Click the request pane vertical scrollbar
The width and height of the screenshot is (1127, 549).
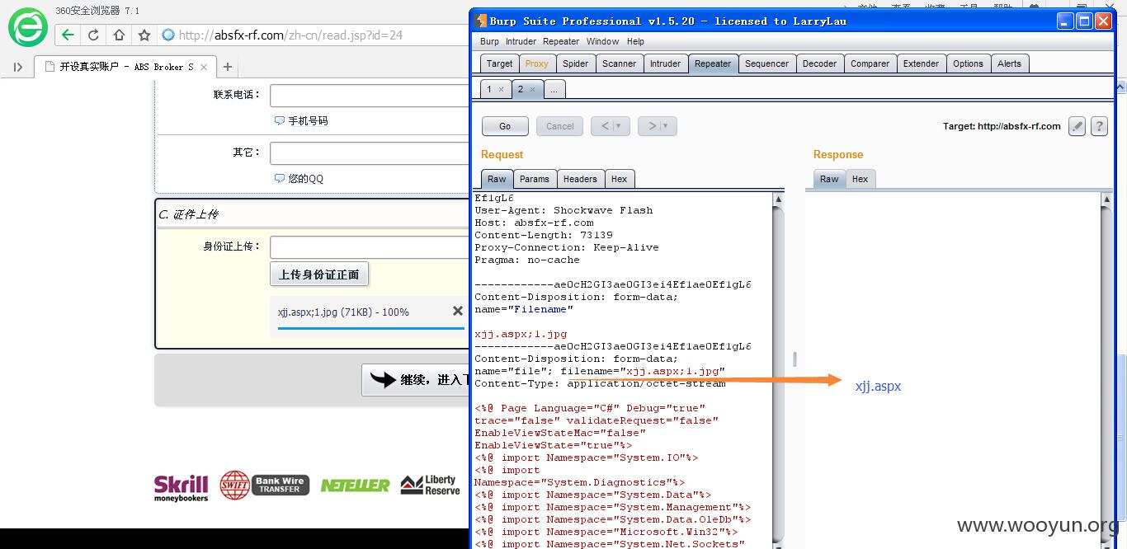coord(778,371)
